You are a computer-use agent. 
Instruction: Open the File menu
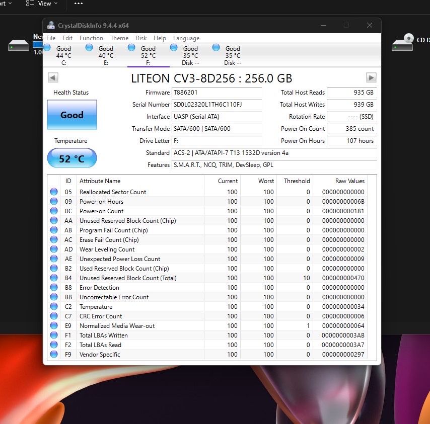pos(51,38)
